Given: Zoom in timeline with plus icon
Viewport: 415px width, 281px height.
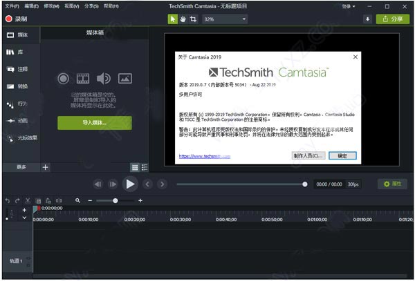Looking at the screenshot, I should [140, 201].
